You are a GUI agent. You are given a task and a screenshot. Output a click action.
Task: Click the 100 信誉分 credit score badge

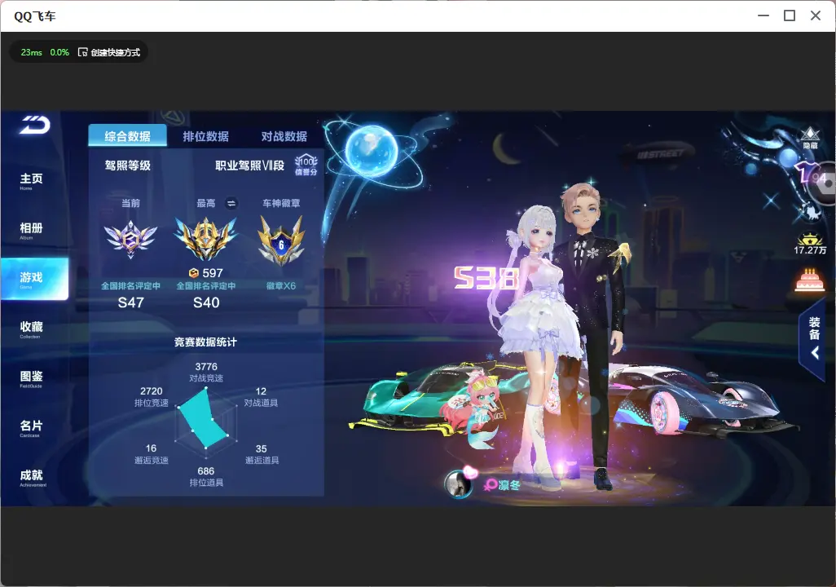tap(306, 165)
